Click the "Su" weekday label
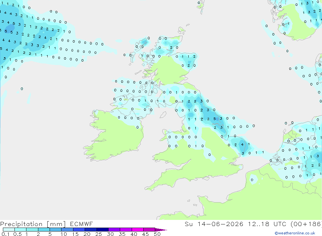Screen dimensions: 322x236 coord(188,224)
